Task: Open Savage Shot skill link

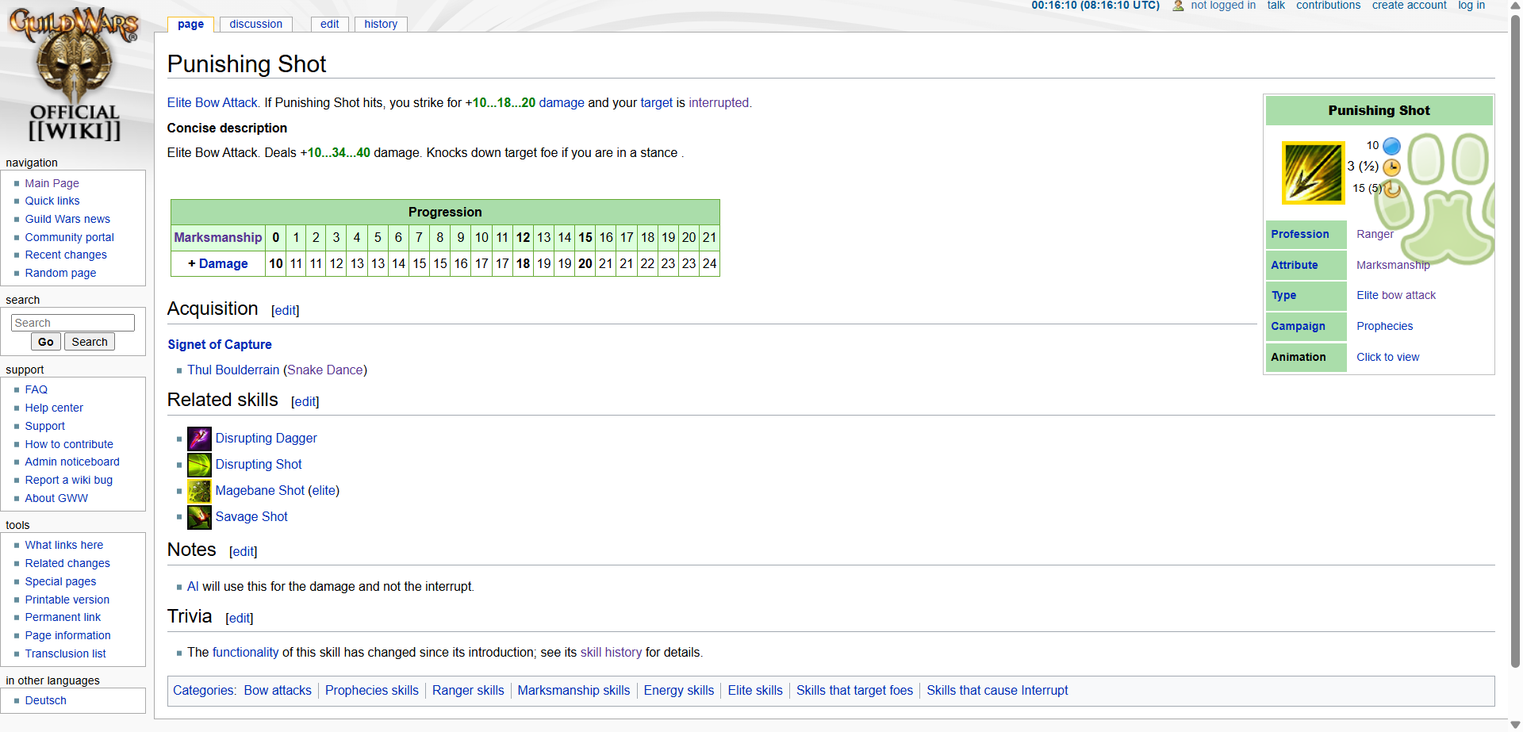Action: [251, 516]
